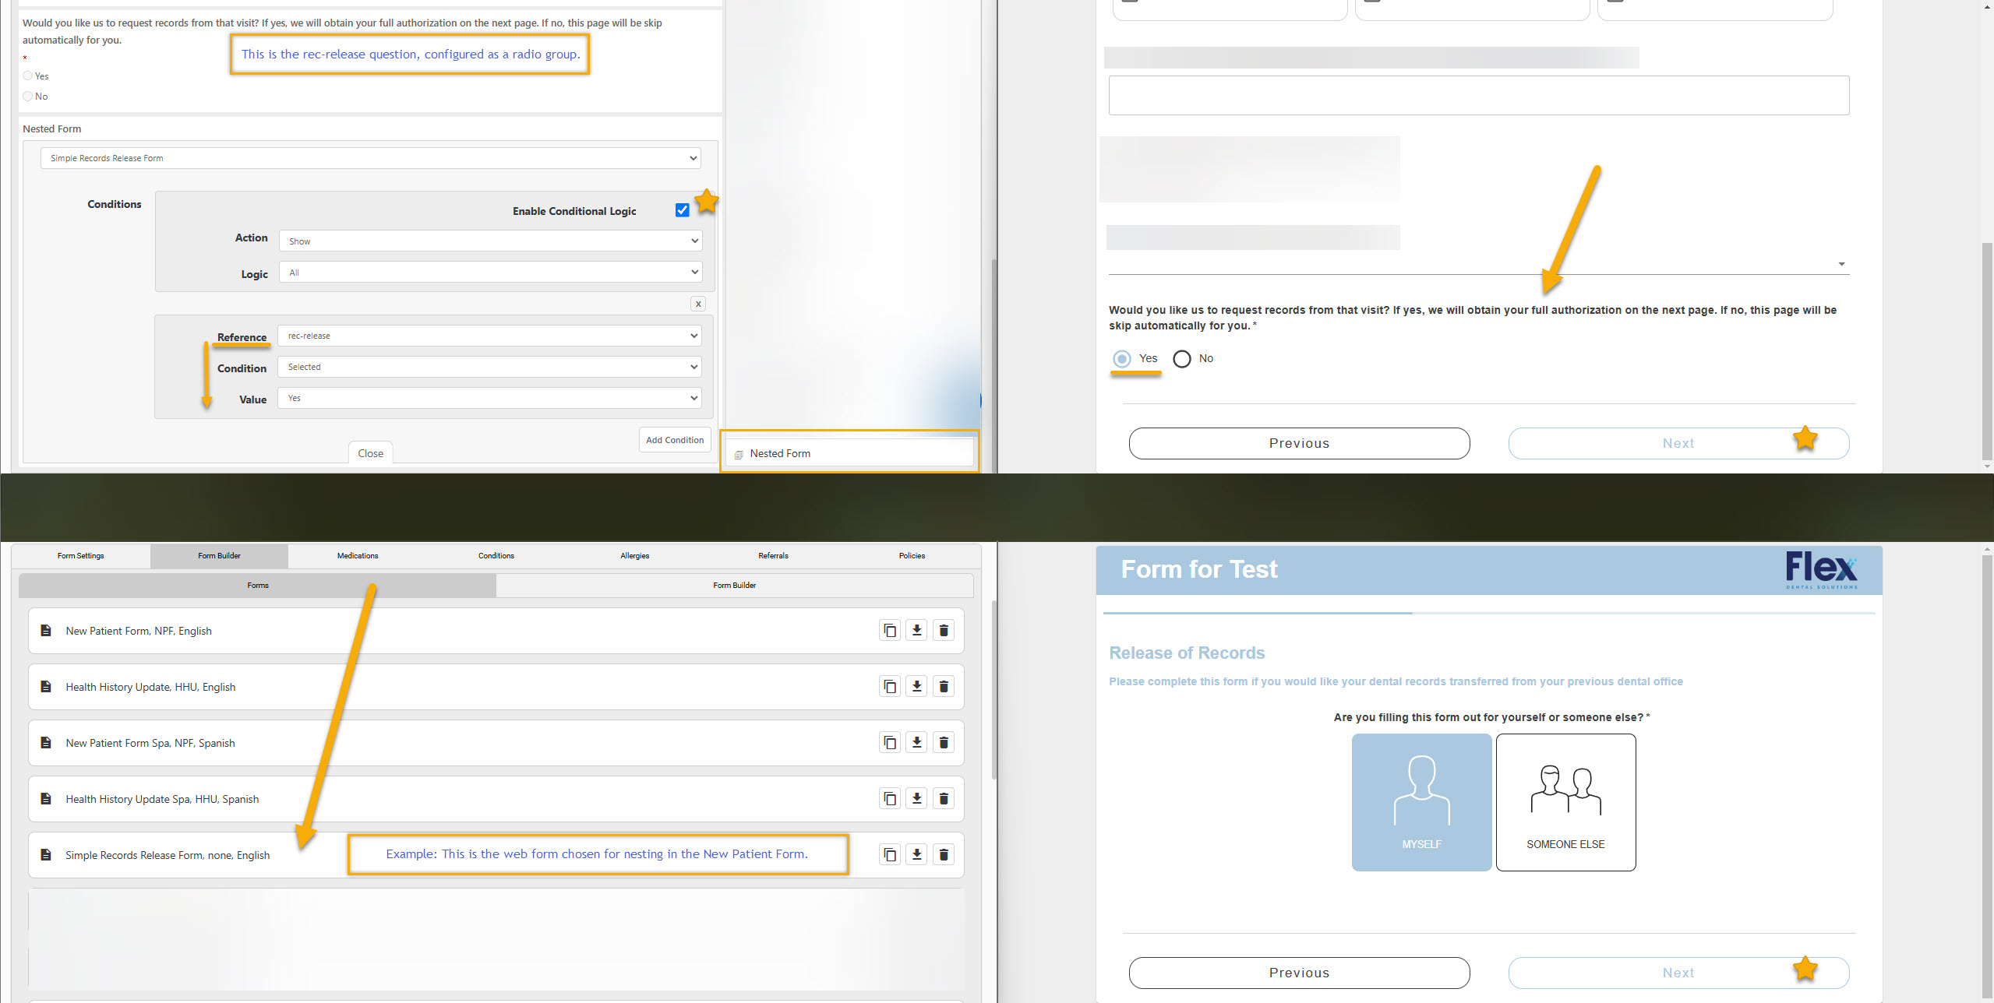The height and width of the screenshot is (1003, 1994).
Task: Click the upper form preview vertical scrollbar
Action: tap(1987, 350)
